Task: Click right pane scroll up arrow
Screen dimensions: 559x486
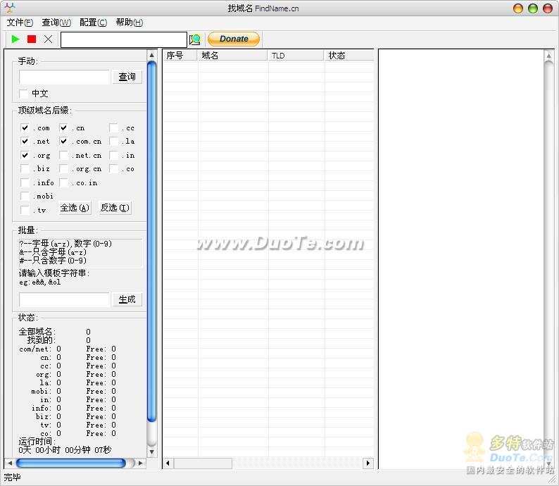Action: [x=548, y=56]
